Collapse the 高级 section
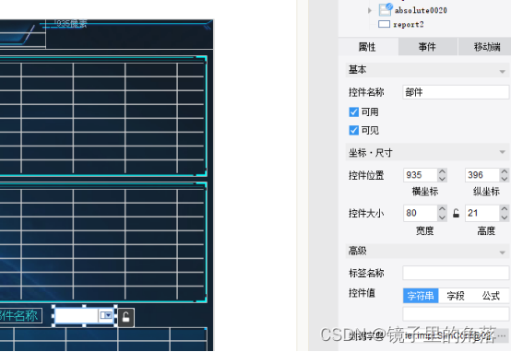 pos(502,252)
